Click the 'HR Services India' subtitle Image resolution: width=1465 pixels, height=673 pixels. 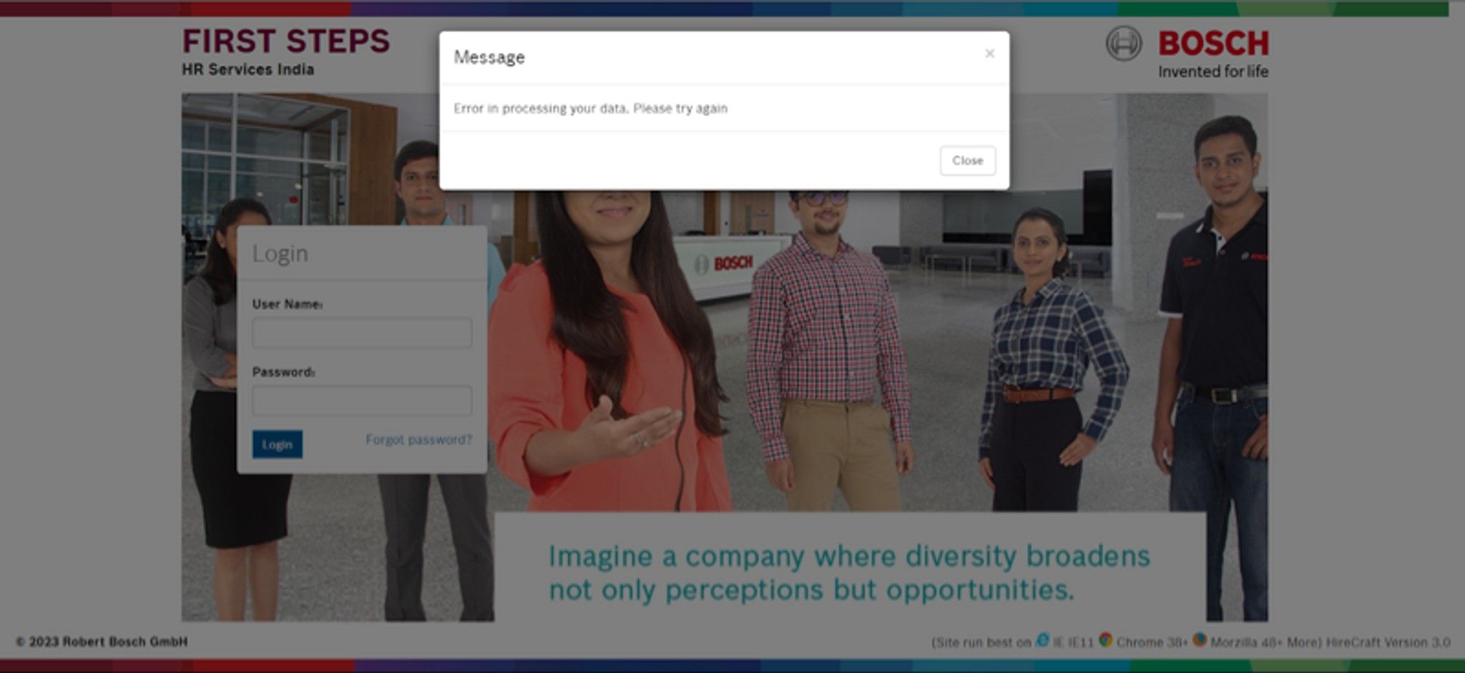(x=248, y=69)
